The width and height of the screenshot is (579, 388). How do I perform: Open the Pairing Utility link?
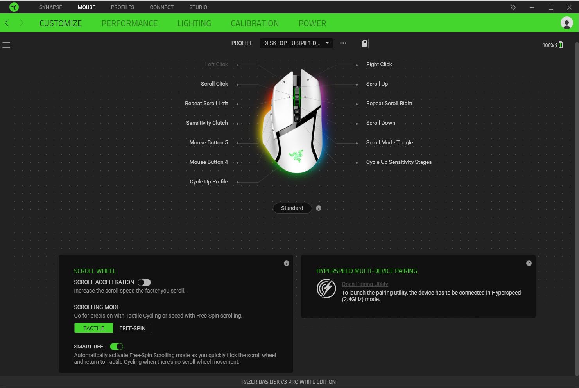tap(365, 284)
